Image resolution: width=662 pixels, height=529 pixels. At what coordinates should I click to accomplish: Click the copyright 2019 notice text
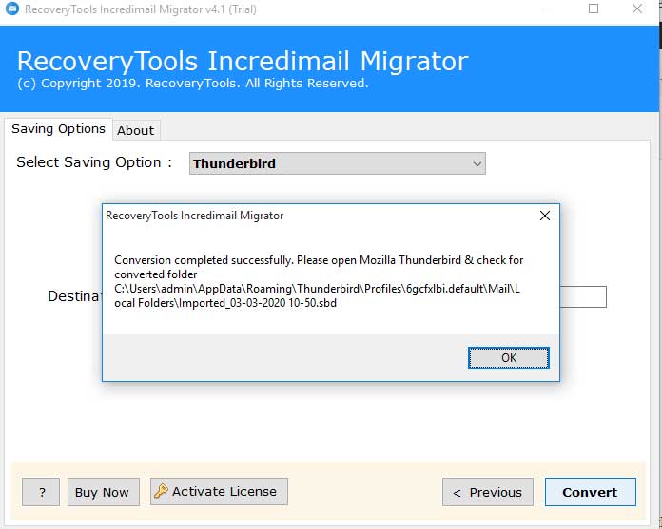tap(193, 83)
